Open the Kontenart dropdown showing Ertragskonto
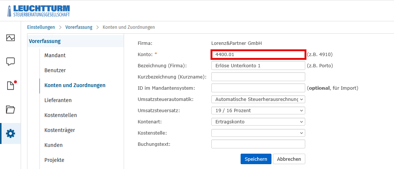 pyautogui.click(x=258, y=122)
